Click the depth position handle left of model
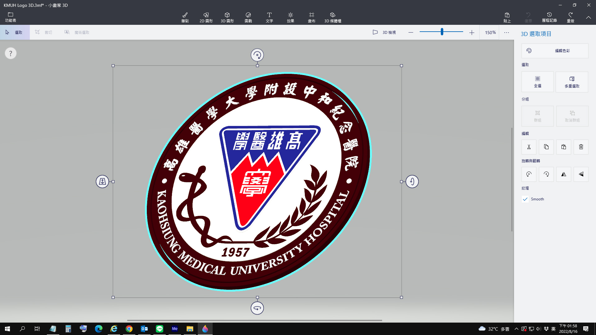The width and height of the screenshot is (596, 335). tap(102, 181)
